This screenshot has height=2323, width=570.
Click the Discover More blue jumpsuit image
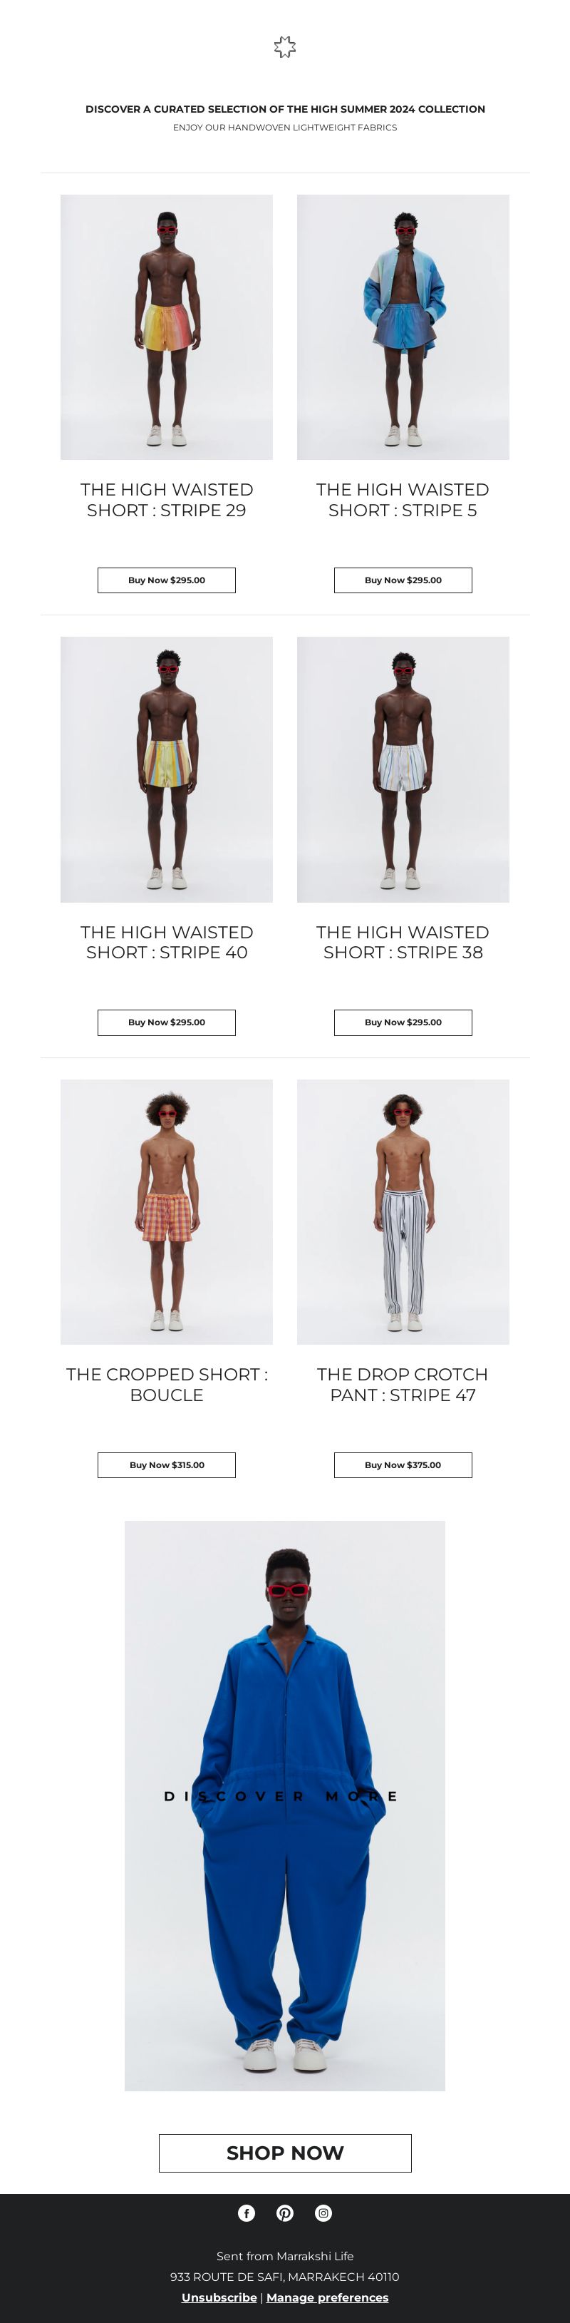(x=284, y=1805)
